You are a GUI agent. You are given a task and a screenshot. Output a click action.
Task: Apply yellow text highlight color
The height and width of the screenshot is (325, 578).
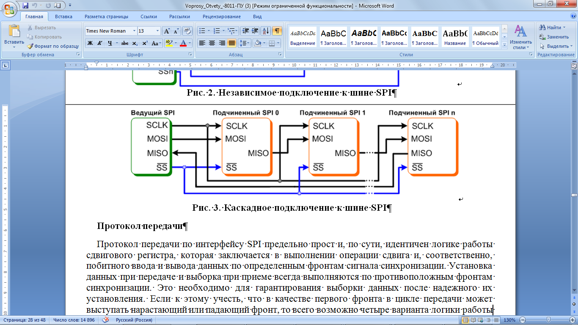click(168, 43)
